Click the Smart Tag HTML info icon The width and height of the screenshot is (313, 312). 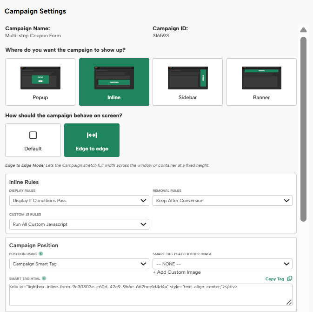(45, 278)
